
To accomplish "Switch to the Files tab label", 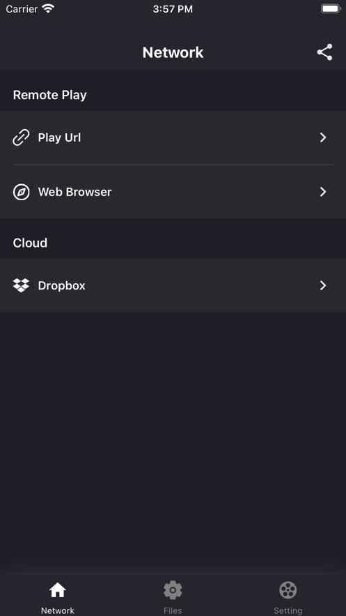I will coord(173,610).
